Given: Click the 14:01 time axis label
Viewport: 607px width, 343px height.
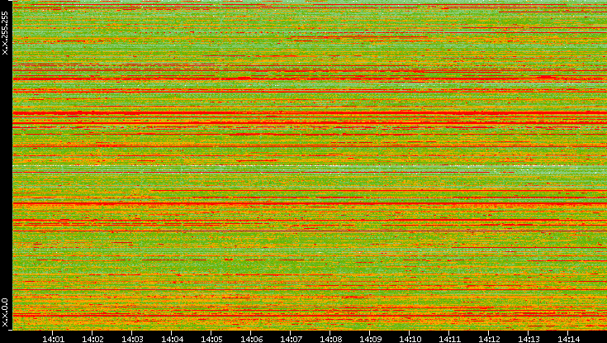Looking at the screenshot, I should (53, 339).
